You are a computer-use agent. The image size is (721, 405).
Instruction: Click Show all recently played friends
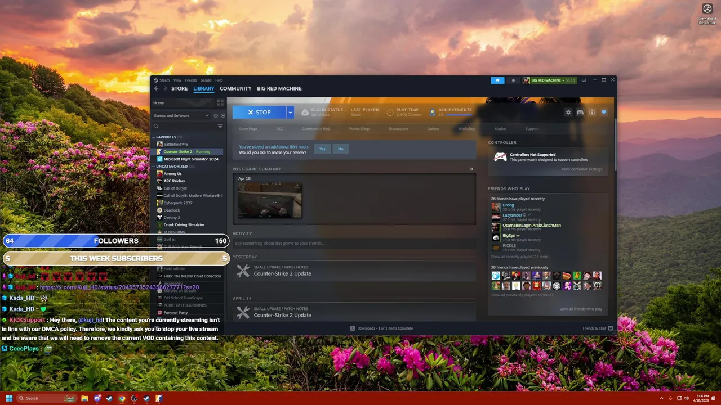pos(520,256)
